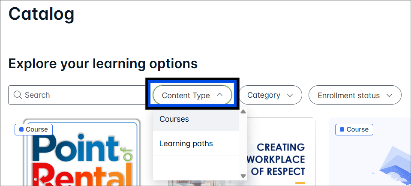Click the chevron-down arrow beside Category
This screenshot has height=186, width=411.
pos(290,95)
